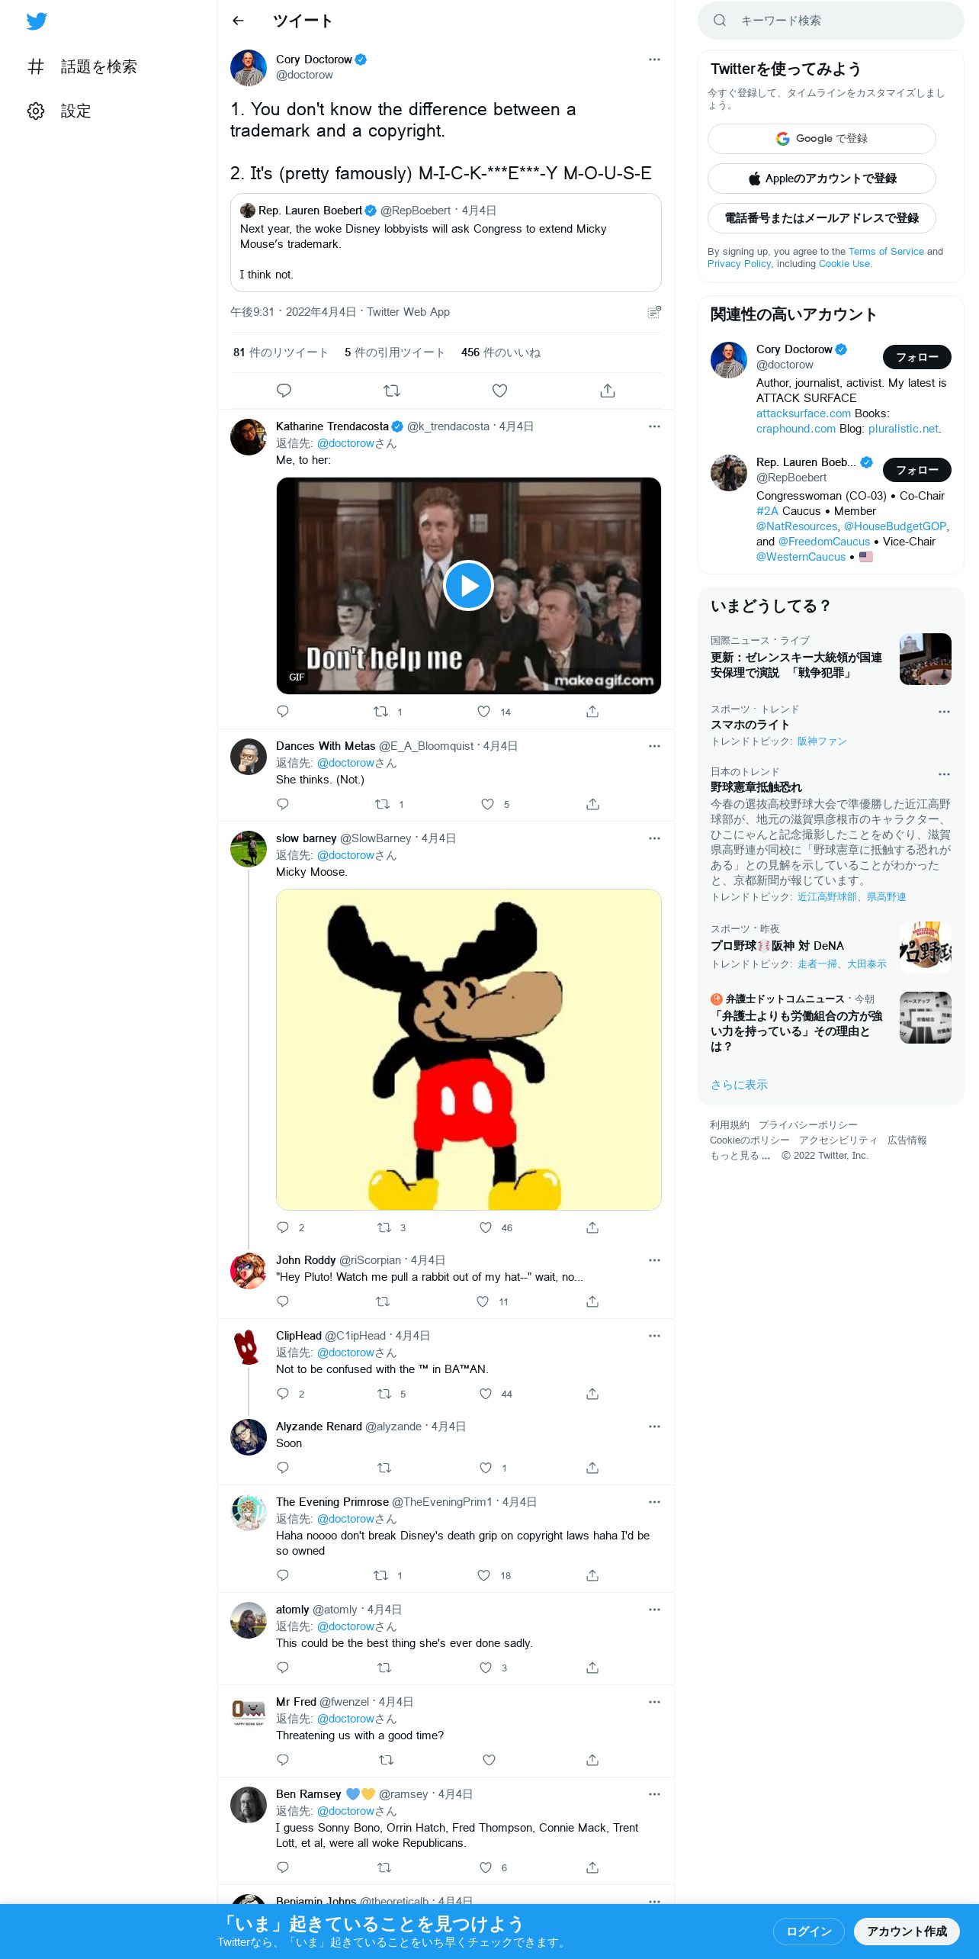Like the main Cory Doctorow tweet
Viewport: 979px width, 1959px height.
point(499,391)
